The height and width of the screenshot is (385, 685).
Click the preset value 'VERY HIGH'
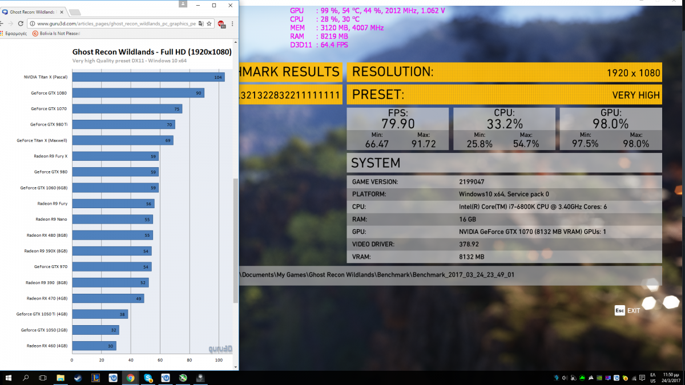[x=636, y=95]
